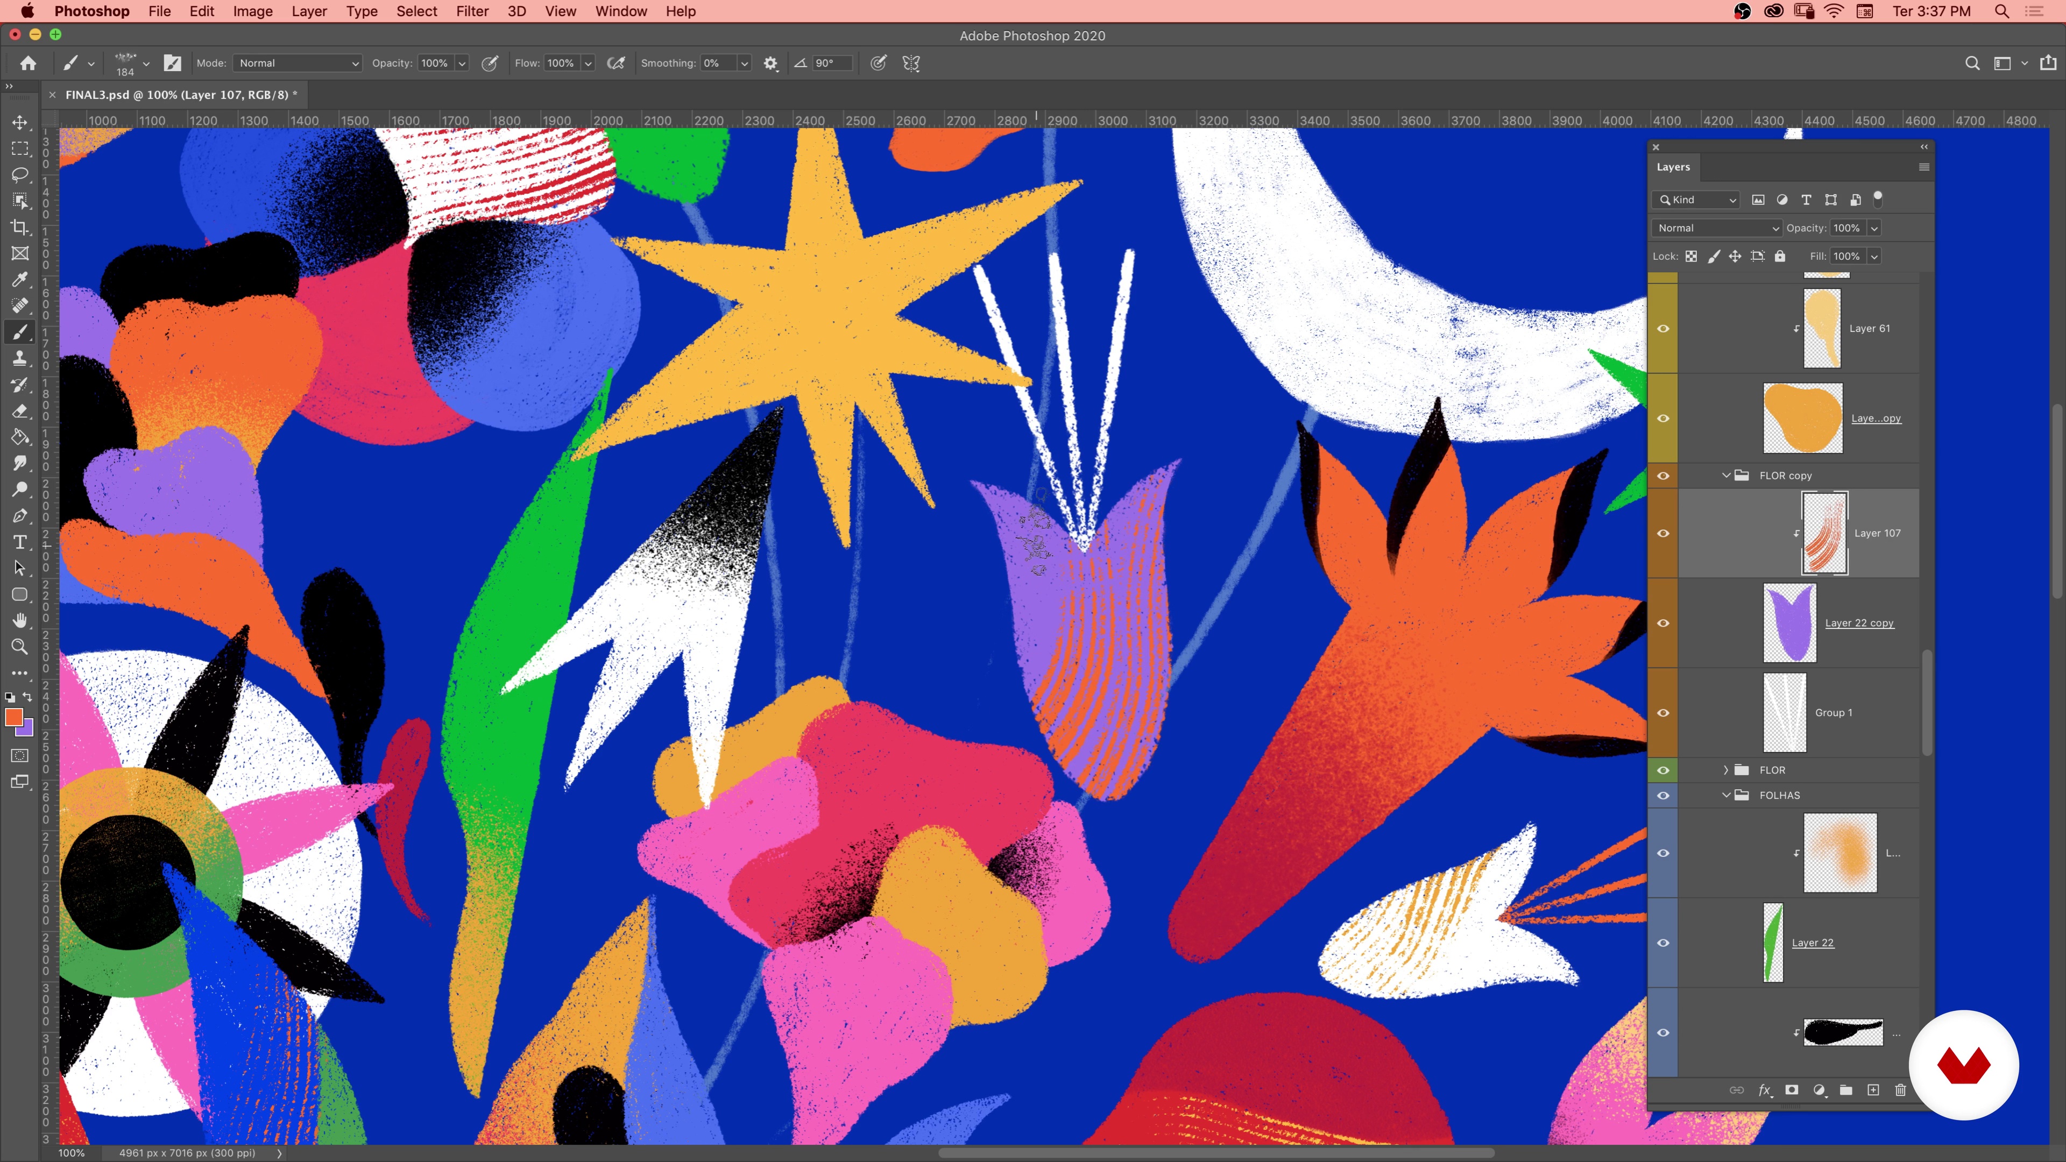Select the Zoom tool
This screenshot has width=2066, height=1162.
(x=19, y=646)
